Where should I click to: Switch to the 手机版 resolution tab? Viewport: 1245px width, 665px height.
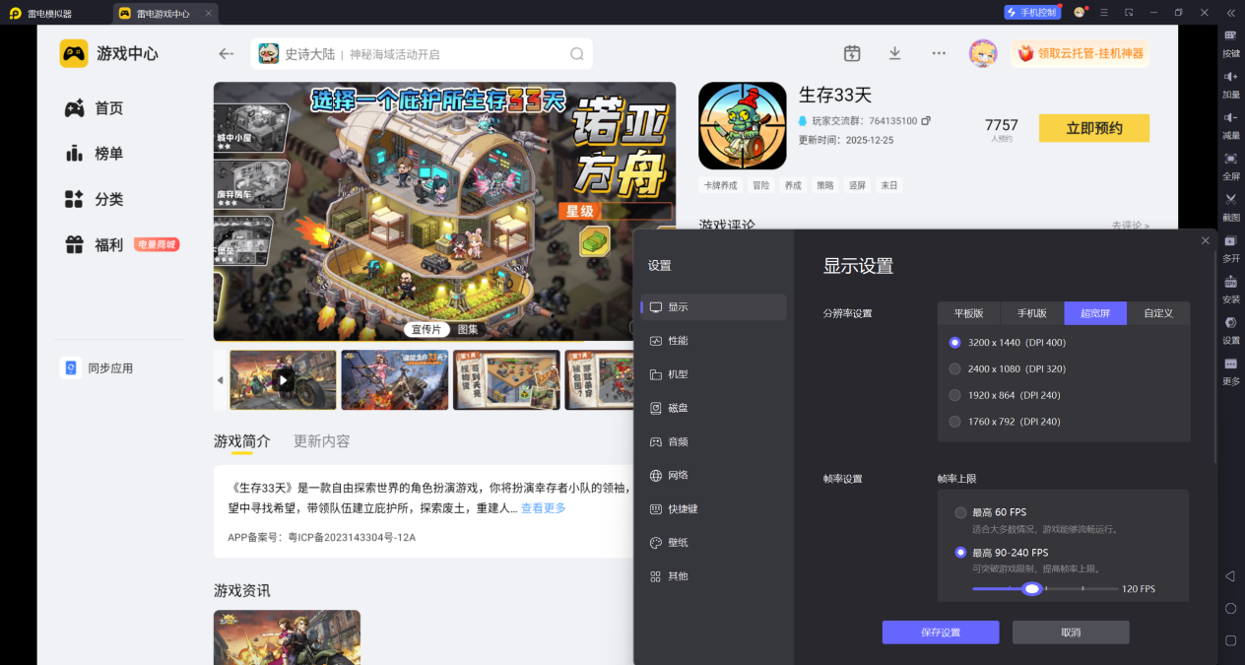(x=1032, y=313)
